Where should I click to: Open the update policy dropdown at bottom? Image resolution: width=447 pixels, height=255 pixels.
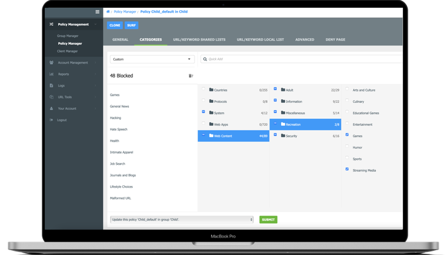point(182,219)
